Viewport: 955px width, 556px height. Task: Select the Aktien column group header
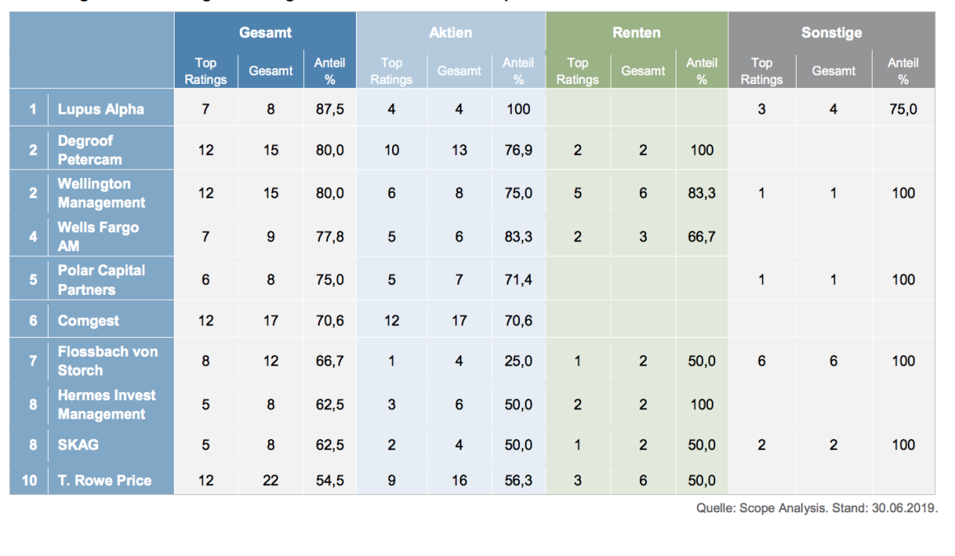451,33
